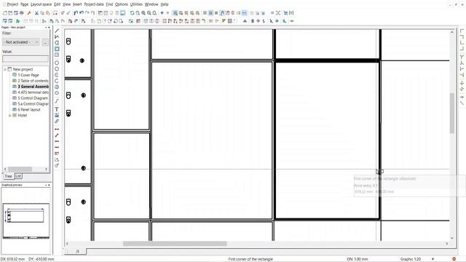
Task: Click the pages tree horizontal scrollbar
Action: pyautogui.click(x=25, y=169)
